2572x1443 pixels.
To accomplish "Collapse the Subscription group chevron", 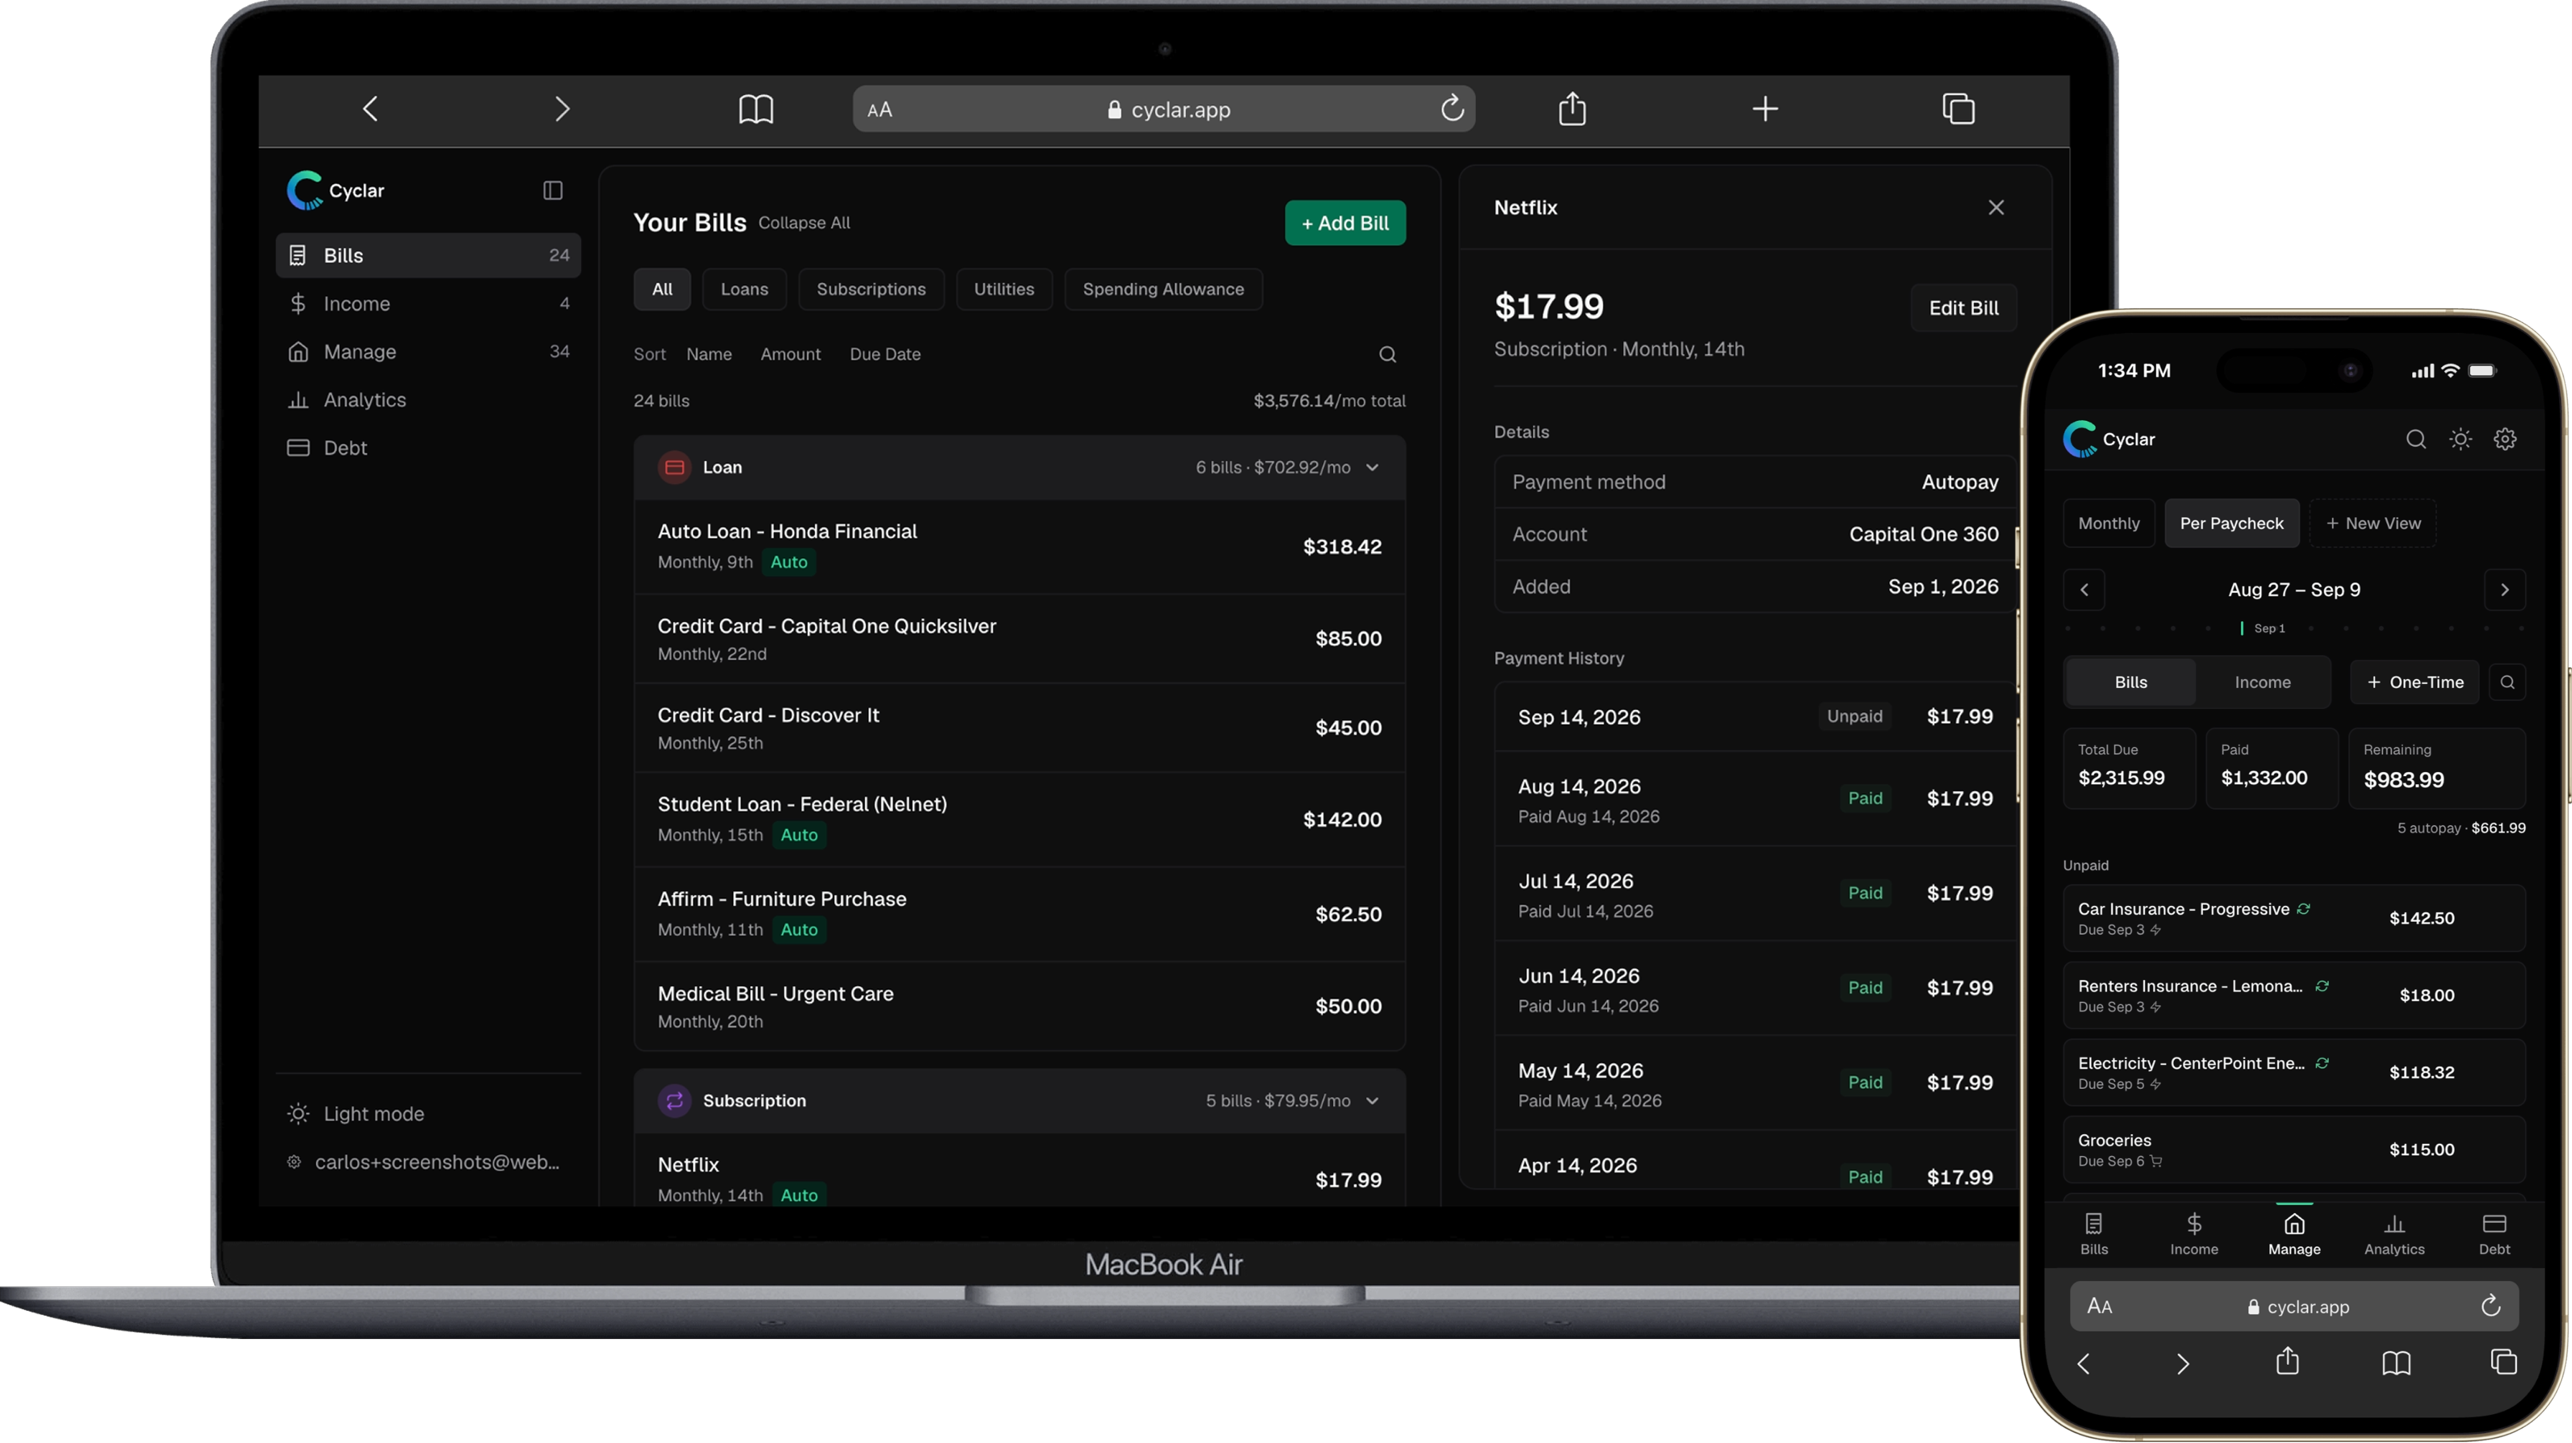I will coord(1372,1100).
